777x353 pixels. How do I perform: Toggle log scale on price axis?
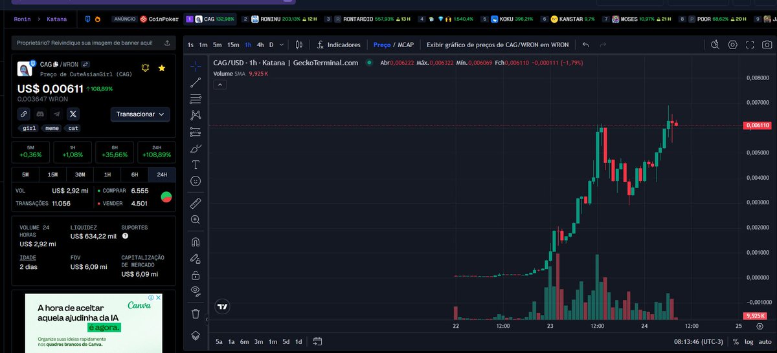(749, 341)
